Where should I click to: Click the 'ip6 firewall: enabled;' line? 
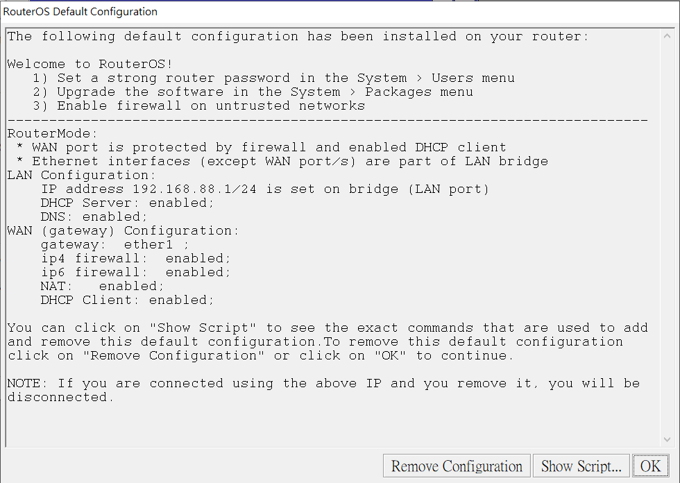pyautogui.click(x=136, y=272)
